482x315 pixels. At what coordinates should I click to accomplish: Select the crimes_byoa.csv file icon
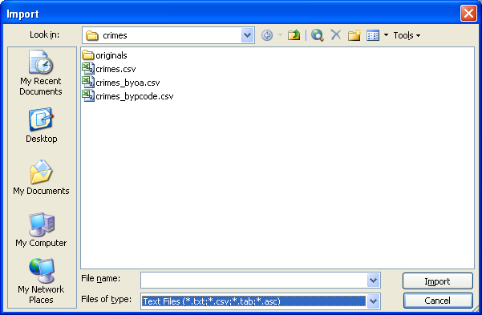point(88,82)
